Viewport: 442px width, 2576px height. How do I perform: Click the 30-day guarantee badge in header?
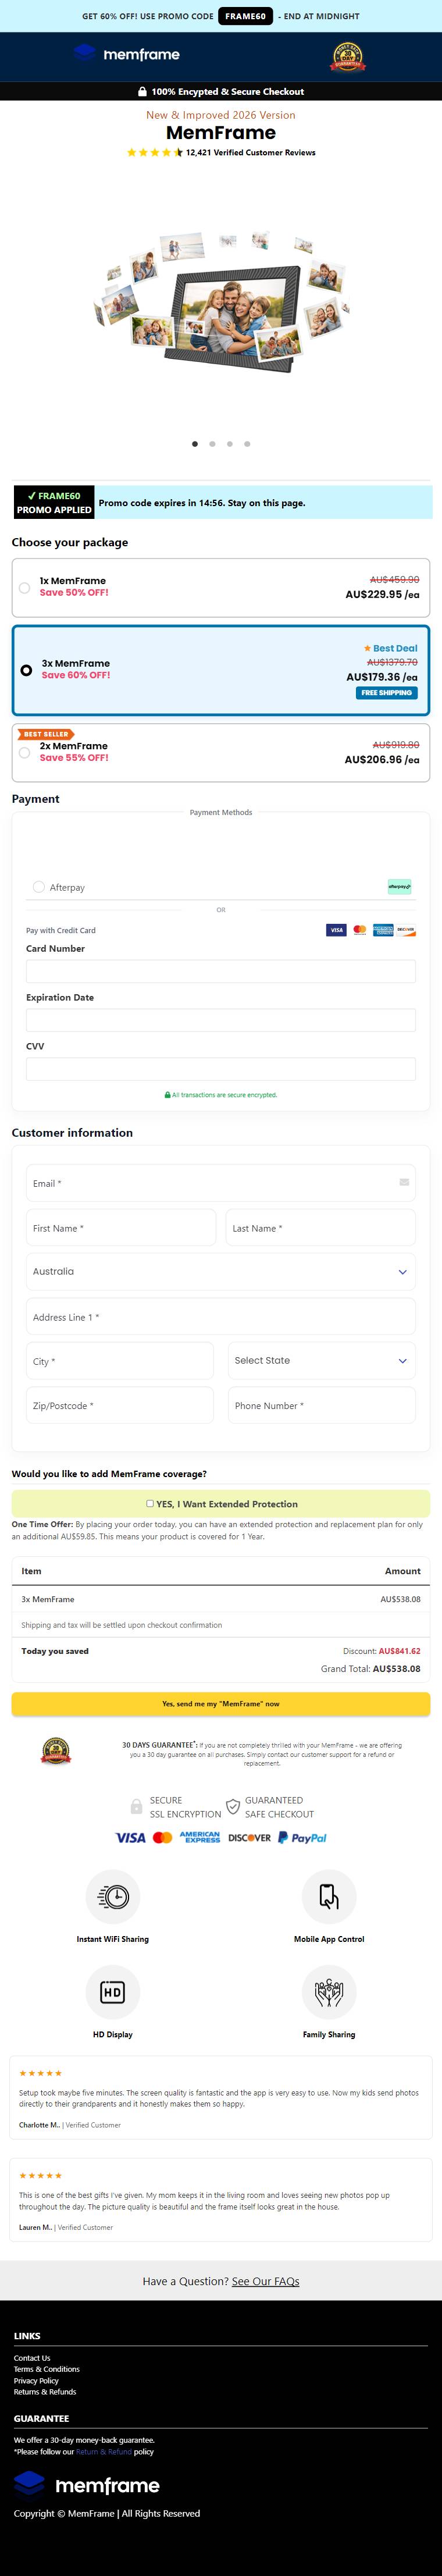[348, 57]
